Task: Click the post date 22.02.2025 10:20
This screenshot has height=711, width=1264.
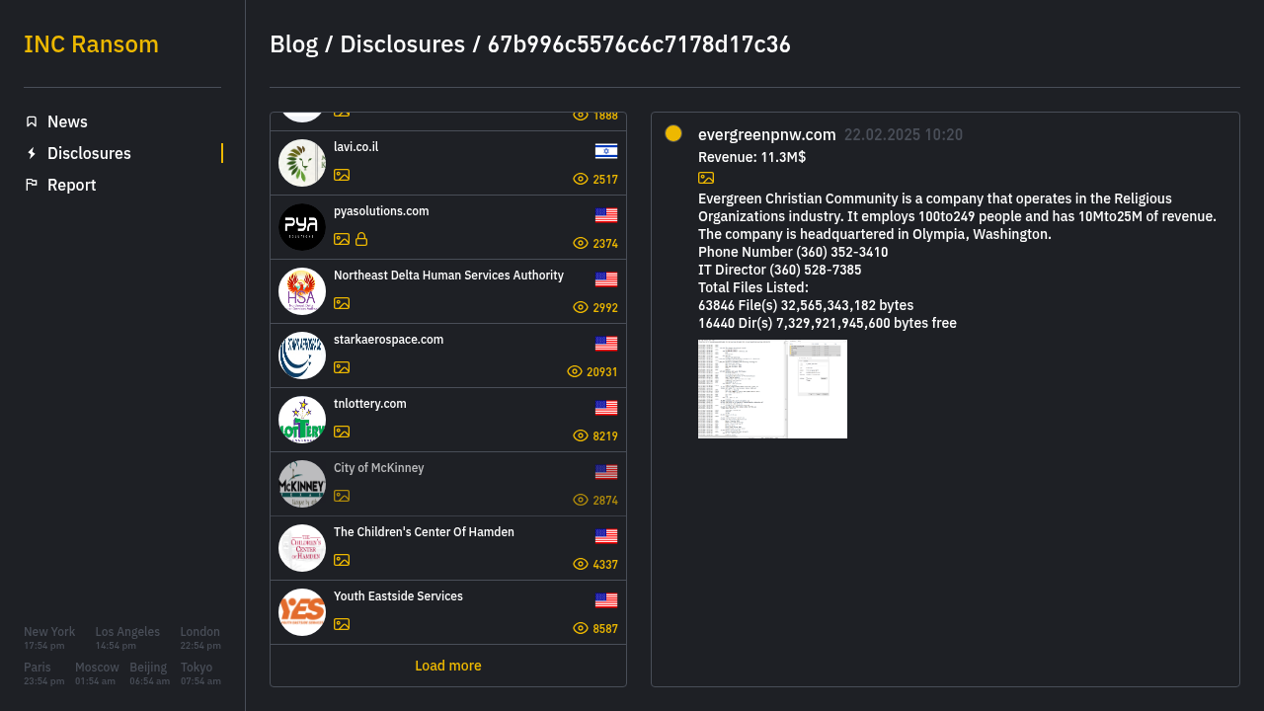Action: click(x=904, y=134)
